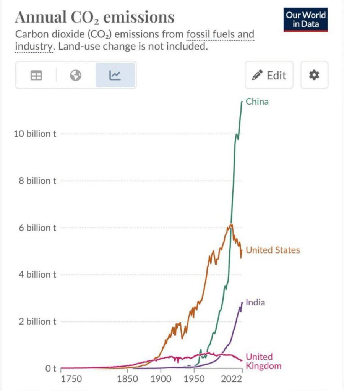Click the 1750 label on x-axis
This screenshot has height=391, width=344.
[71, 379]
